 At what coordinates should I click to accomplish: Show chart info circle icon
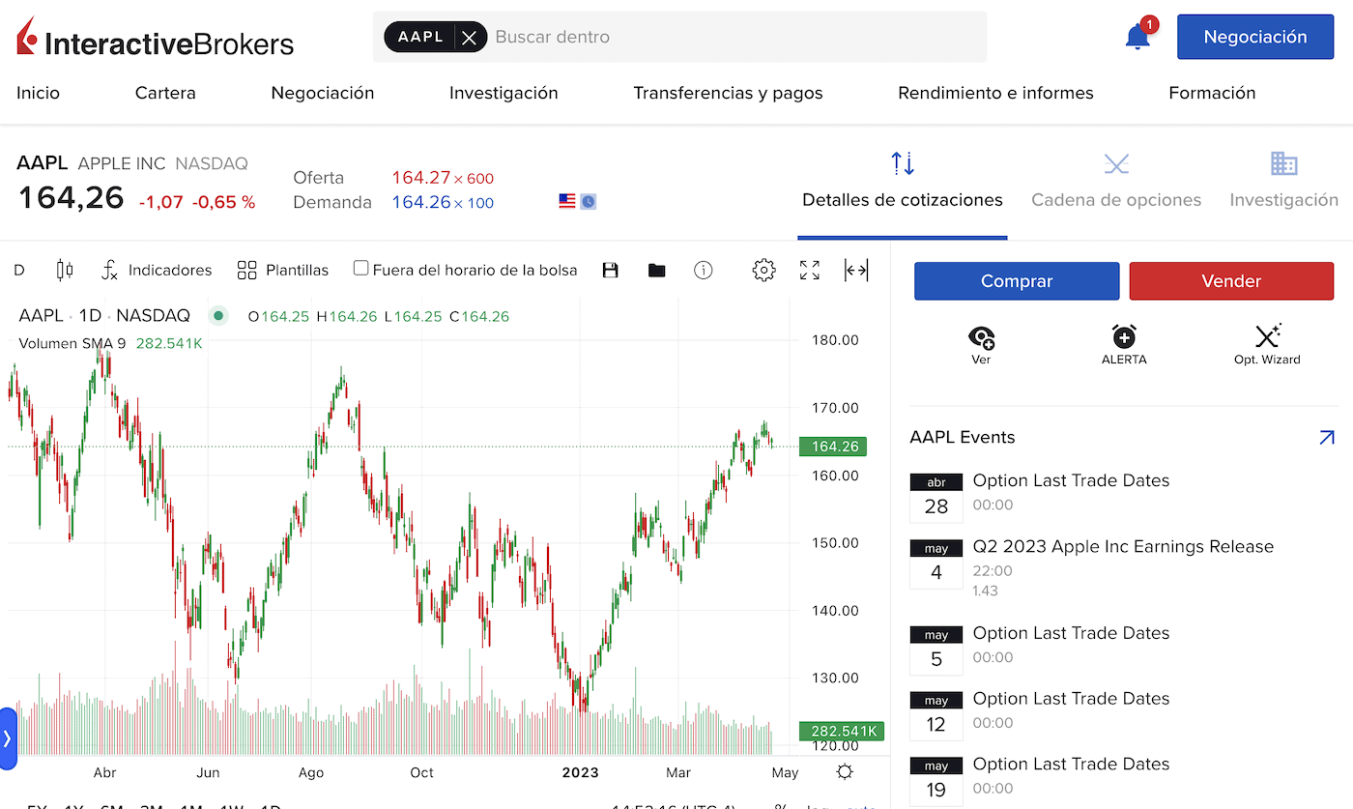[x=704, y=271]
